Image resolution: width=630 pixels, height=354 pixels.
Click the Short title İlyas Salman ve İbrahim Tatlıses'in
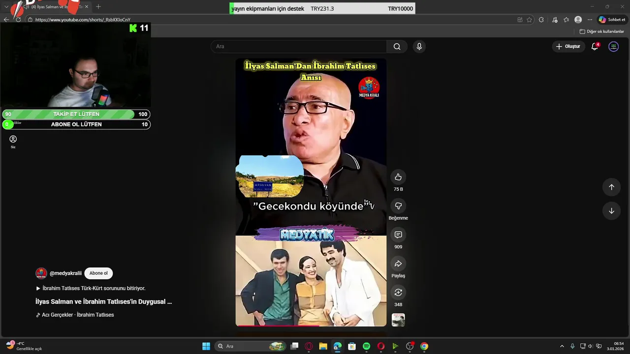103,301
